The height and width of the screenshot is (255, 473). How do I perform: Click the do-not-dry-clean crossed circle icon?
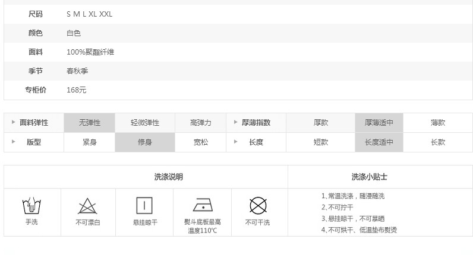coord(258,206)
